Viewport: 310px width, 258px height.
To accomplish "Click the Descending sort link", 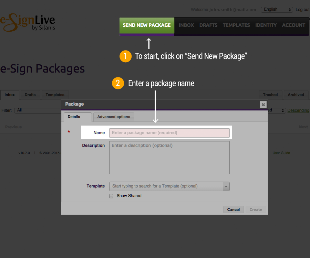I will [298, 110].
